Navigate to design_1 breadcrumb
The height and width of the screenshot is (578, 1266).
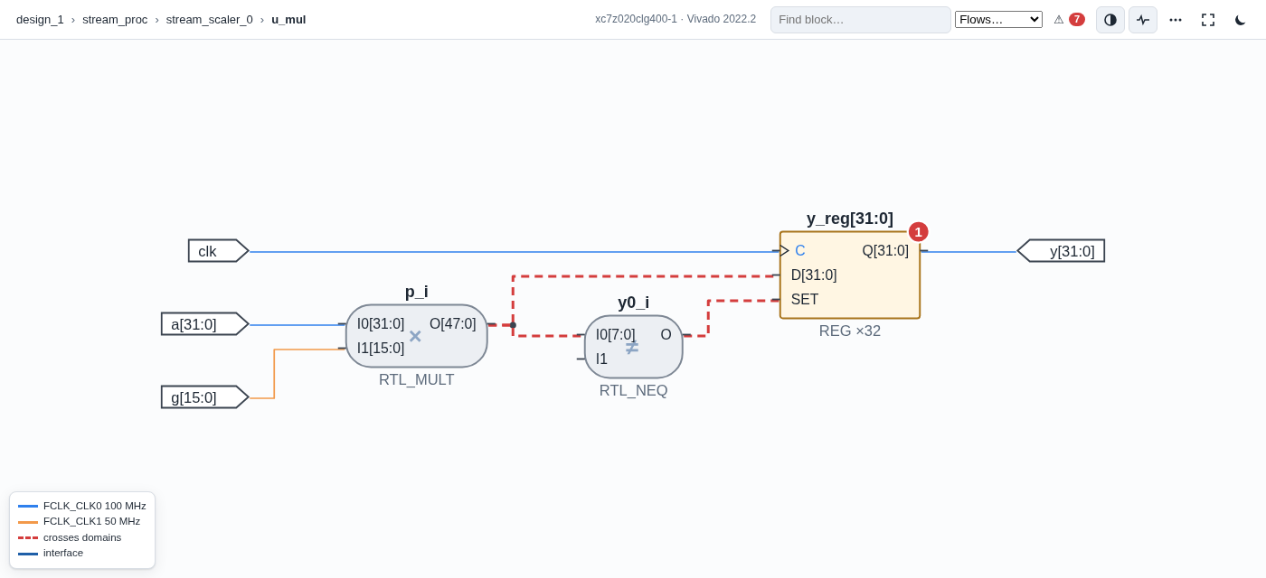pos(40,19)
